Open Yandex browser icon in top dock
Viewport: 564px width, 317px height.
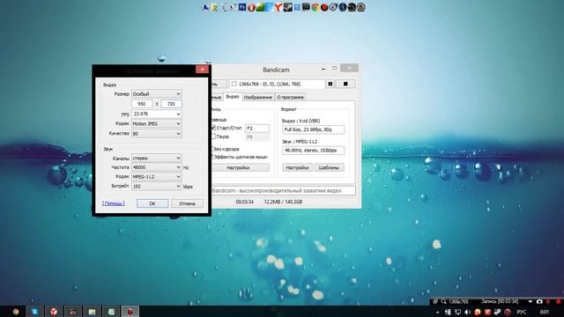click(278, 7)
